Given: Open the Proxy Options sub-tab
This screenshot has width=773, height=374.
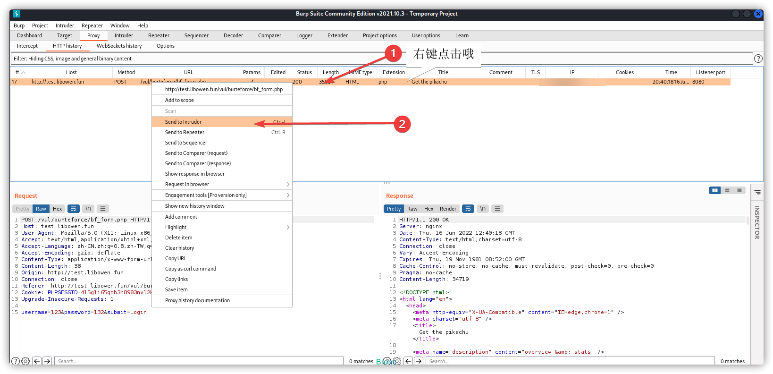Looking at the screenshot, I should tap(166, 46).
